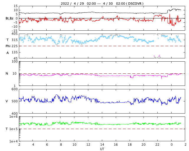Click the '135' value on Phi axis
The height and width of the screenshot is (151, 189).
pos(14,52)
